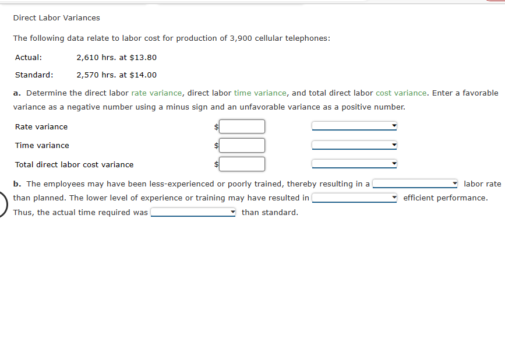The height and width of the screenshot is (338, 505).
Task: Open the Total direct labor cost variance dropdown
Action: (354, 164)
